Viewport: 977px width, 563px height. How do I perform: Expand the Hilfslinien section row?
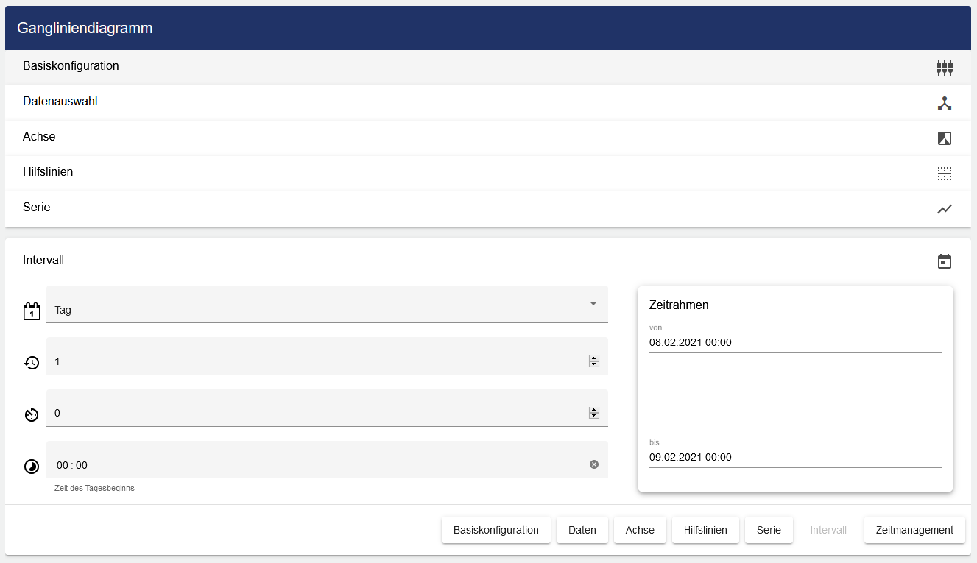(48, 172)
